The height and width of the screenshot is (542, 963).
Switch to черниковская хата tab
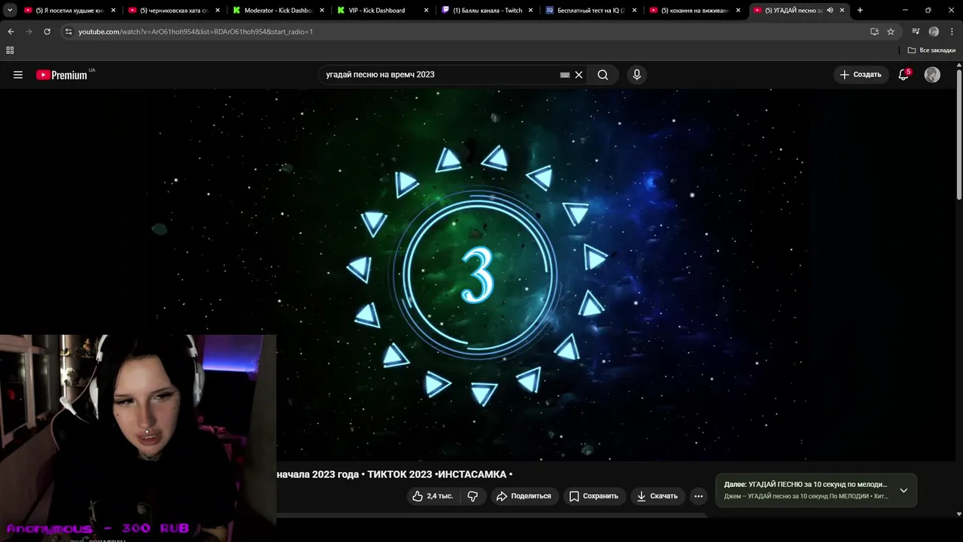tap(174, 11)
